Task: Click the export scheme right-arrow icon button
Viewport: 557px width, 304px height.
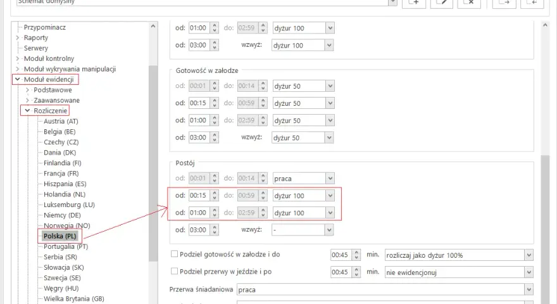Action: [504, 3]
